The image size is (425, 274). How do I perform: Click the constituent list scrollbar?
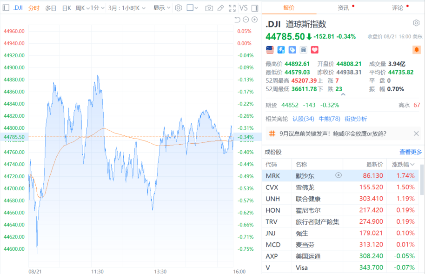pos(422,180)
